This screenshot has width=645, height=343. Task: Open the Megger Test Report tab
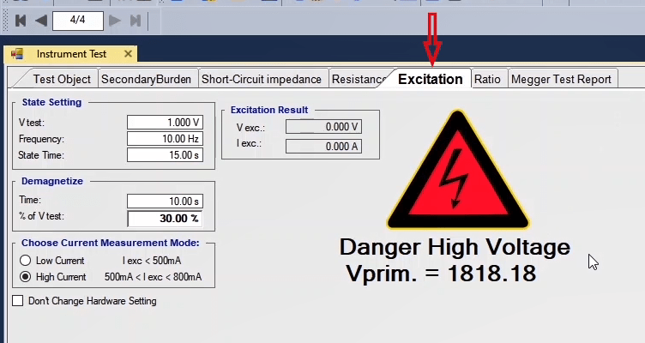tap(561, 79)
